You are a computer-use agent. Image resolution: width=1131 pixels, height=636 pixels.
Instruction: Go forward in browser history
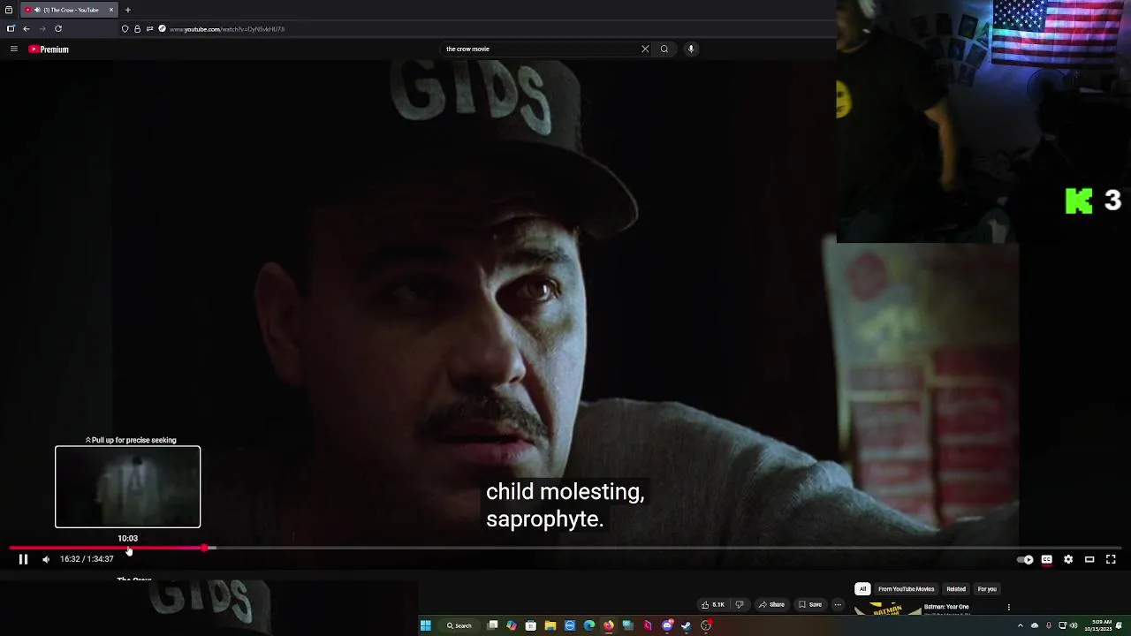[x=42, y=29]
